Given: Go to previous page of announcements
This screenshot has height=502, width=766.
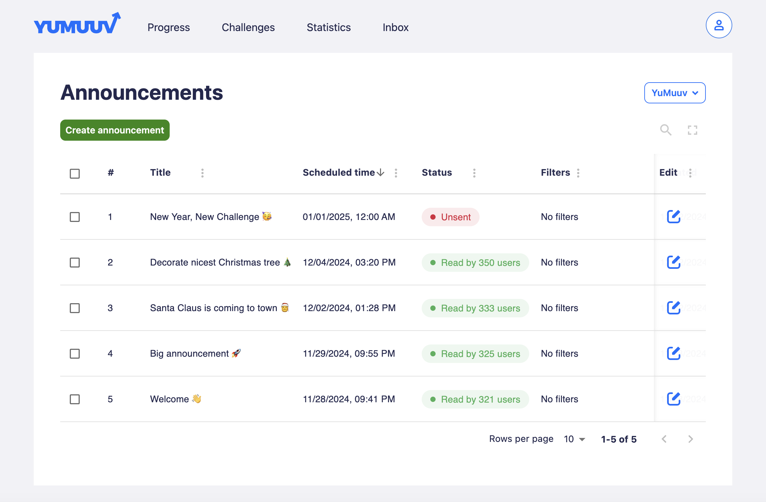Looking at the screenshot, I should tap(664, 439).
